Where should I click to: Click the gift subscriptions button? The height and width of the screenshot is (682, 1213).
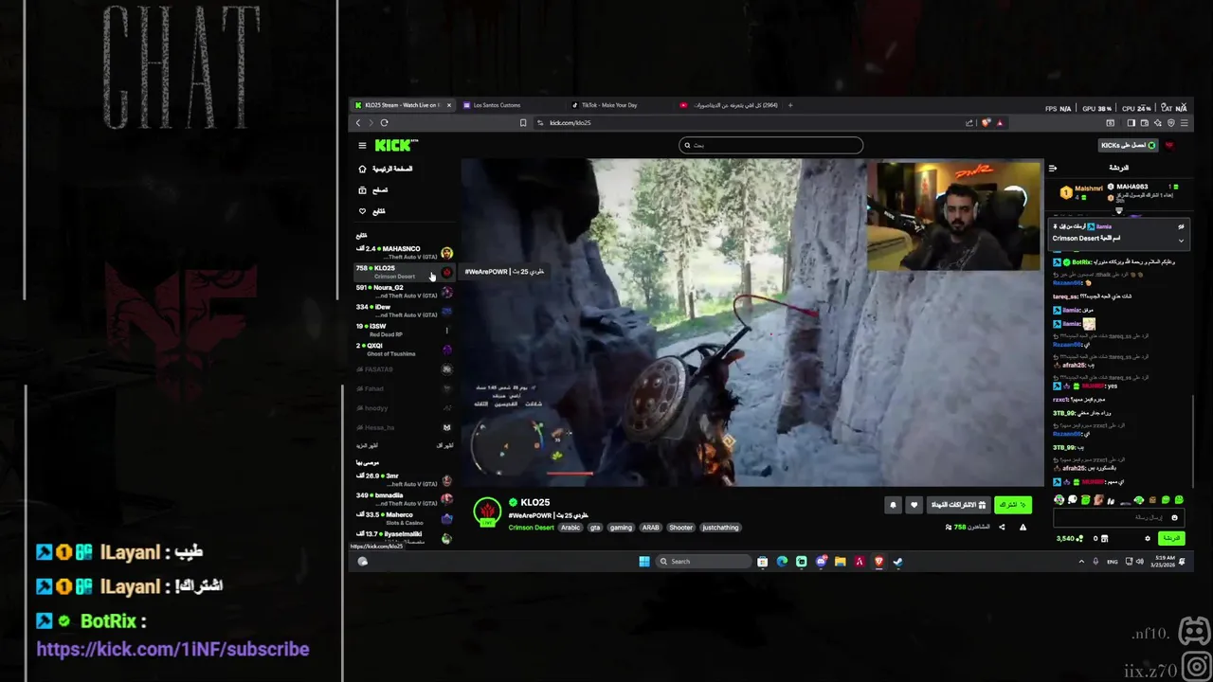point(957,505)
